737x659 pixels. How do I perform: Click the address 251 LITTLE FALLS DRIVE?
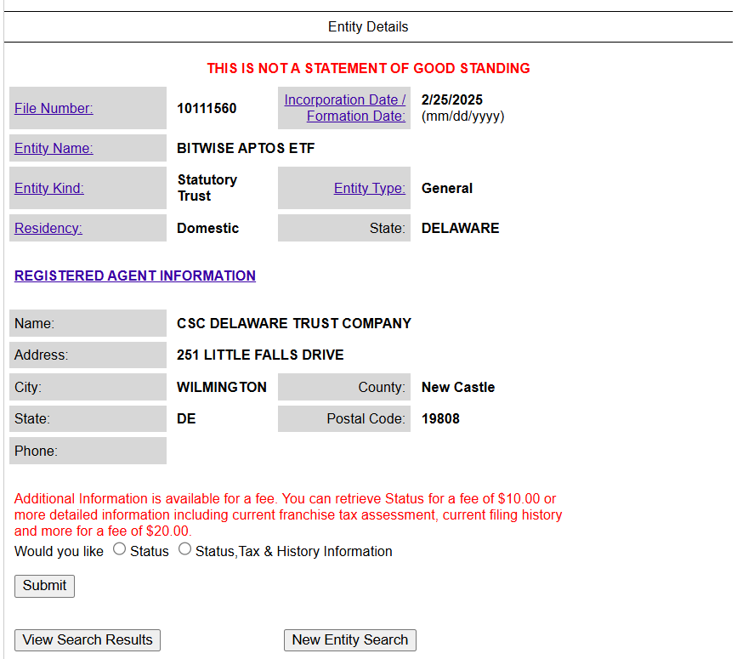pos(260,355)
